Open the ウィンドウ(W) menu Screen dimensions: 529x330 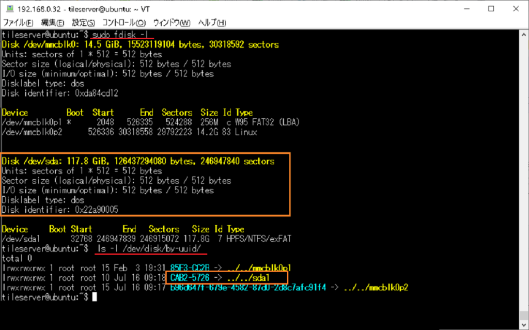point(172,23)
